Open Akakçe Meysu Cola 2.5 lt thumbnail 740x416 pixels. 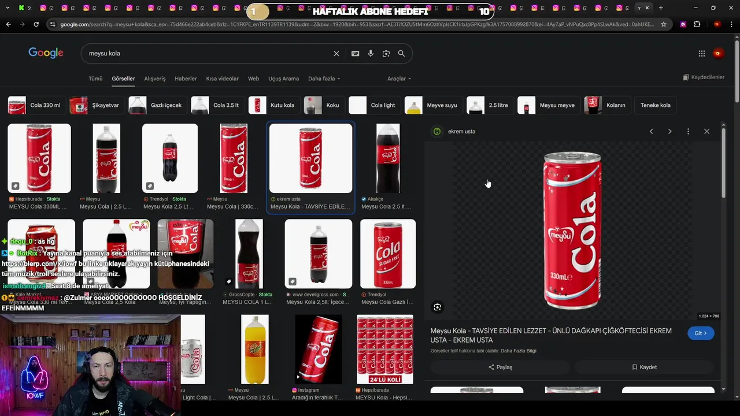pyautogui.click(x=388, y=158)
